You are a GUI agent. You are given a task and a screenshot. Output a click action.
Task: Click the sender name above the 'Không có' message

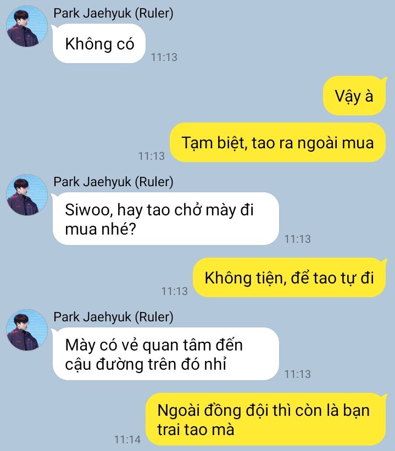pyautogui.click(x=113, y=13)
